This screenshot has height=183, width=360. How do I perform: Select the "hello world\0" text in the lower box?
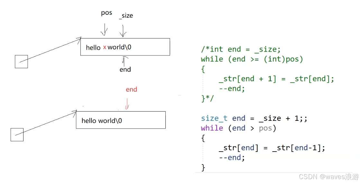102,121
